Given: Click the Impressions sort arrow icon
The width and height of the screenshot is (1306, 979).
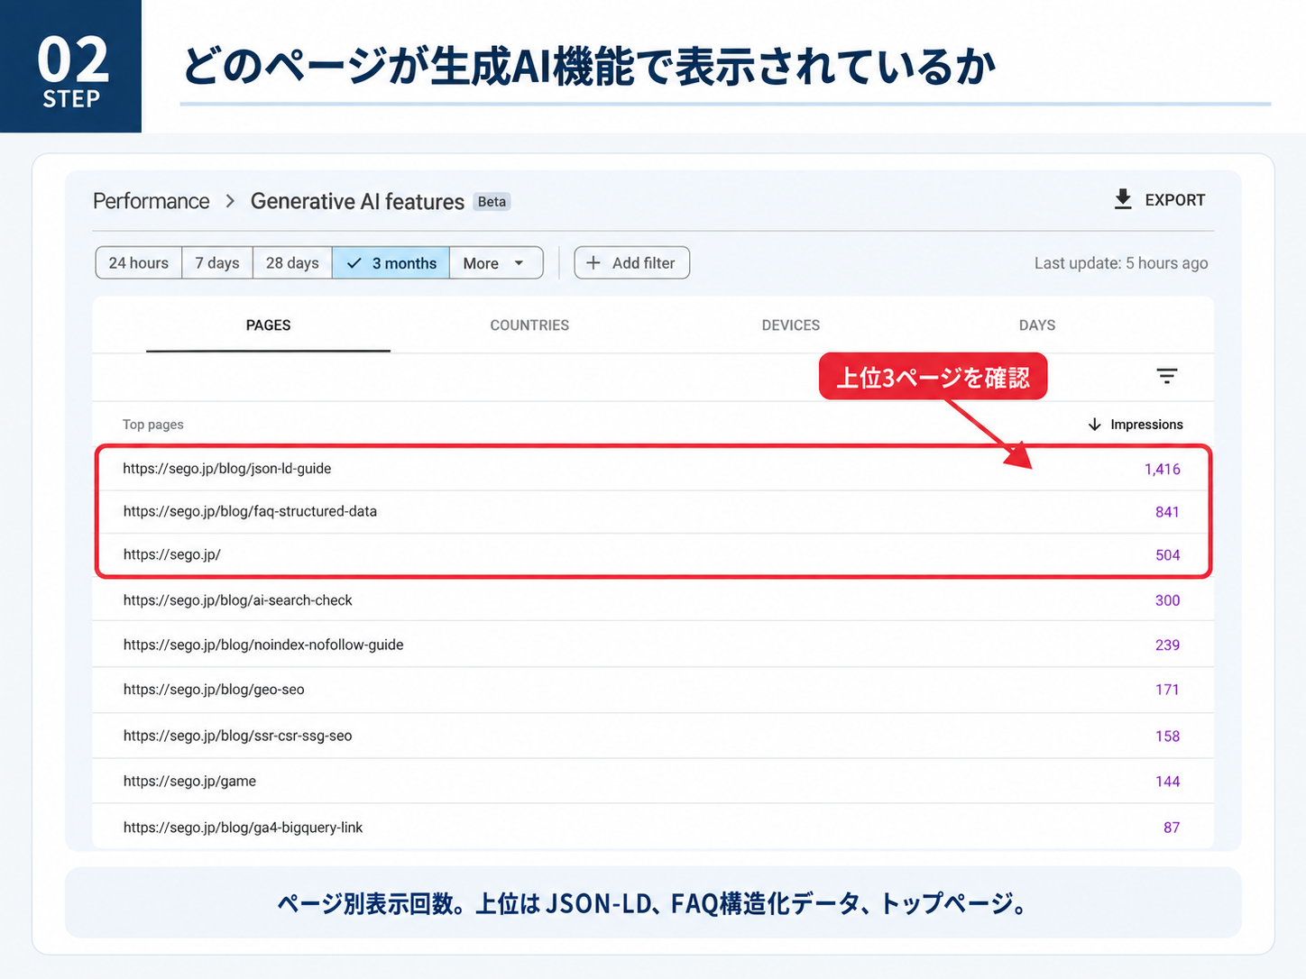Looking at the screenshot, I should [x=1094, y=425].
